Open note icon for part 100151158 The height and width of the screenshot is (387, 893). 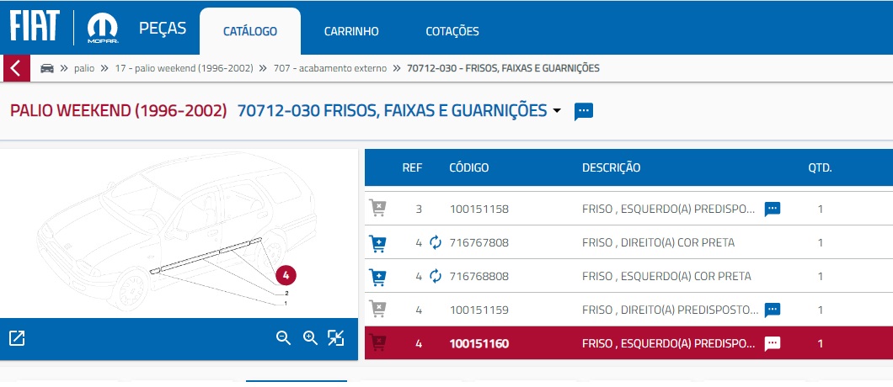(x=772, y=209)
